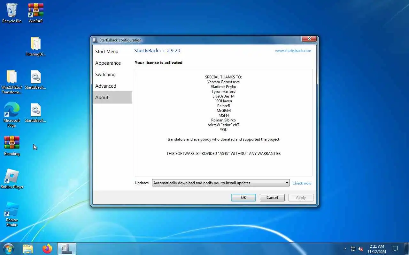The image size is (409, 255).
Task: Switch to the Start Menu tab
Action: pyautogui.click(x=112, y=52)
